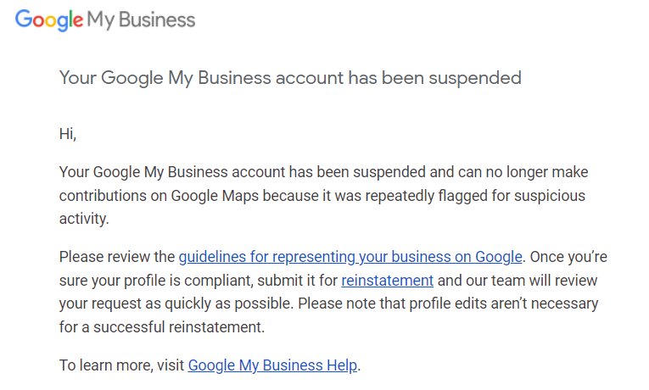Screen dimensions: 649x390
Task: Click the account has been suspended heading
Action: (x=290, y=78)
